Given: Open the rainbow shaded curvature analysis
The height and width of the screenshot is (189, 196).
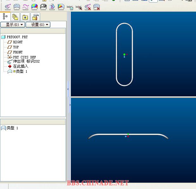Looking at the screenshot, I should [35, 7].
